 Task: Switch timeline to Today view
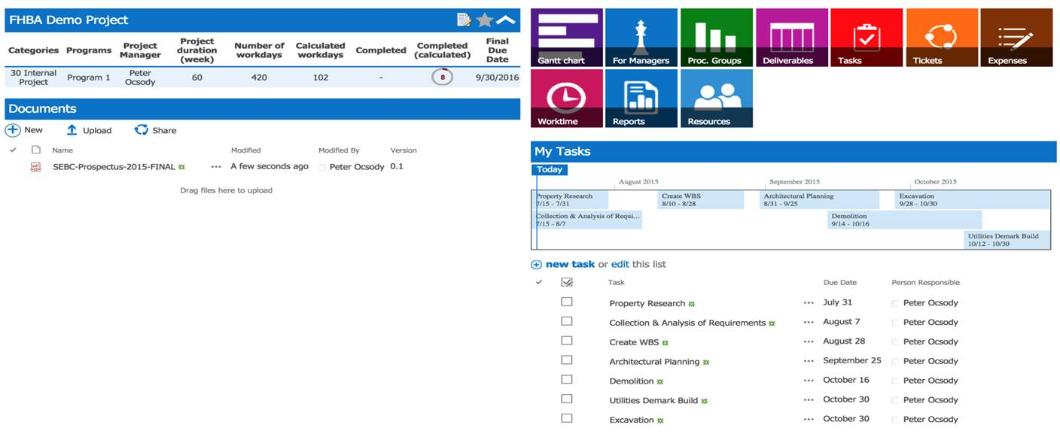pos(549,169)
